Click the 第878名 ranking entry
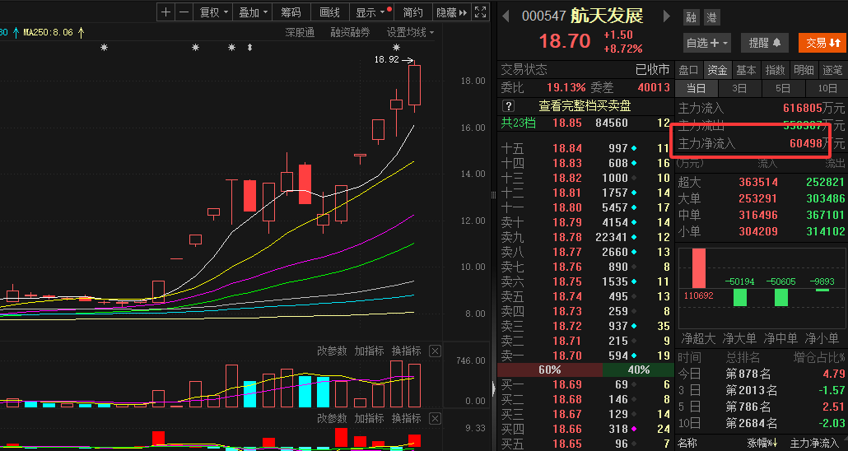This screenshot has height=451, width=848. click(x=748, y=374)
